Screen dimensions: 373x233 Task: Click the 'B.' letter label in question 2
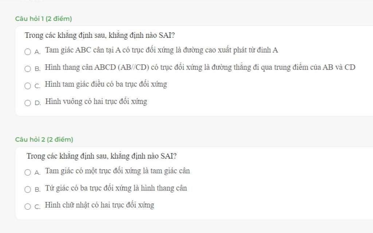[38, 189]
